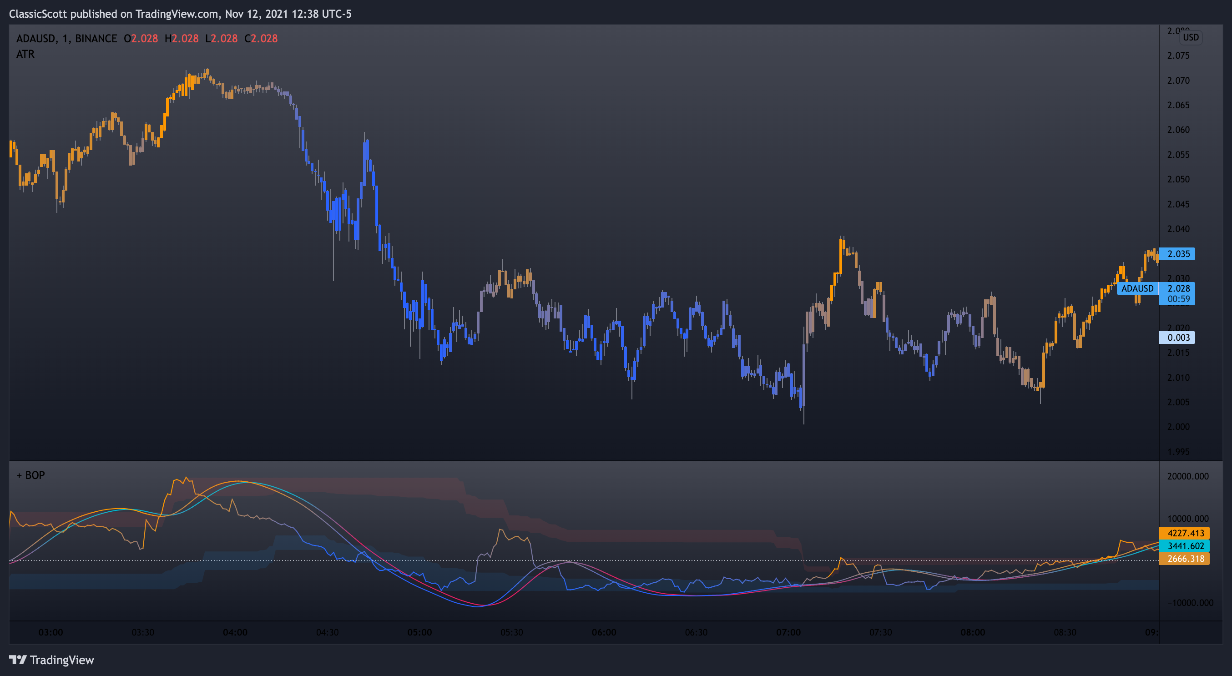Image resolution: width=1232 pixels, height=676 pixels.
Task: Expand the + BOP indicator legend
Action: click(x=30, y=475)
